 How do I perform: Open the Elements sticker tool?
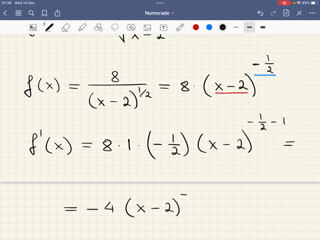click(131, 27)
